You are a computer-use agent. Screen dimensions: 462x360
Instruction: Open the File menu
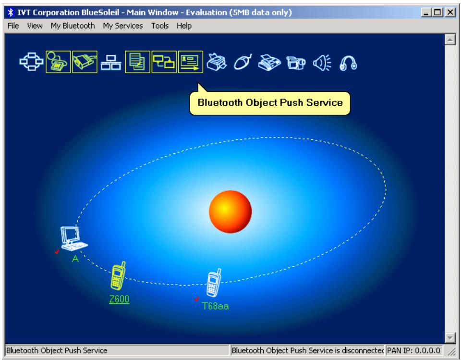click(x=13, y=26)
